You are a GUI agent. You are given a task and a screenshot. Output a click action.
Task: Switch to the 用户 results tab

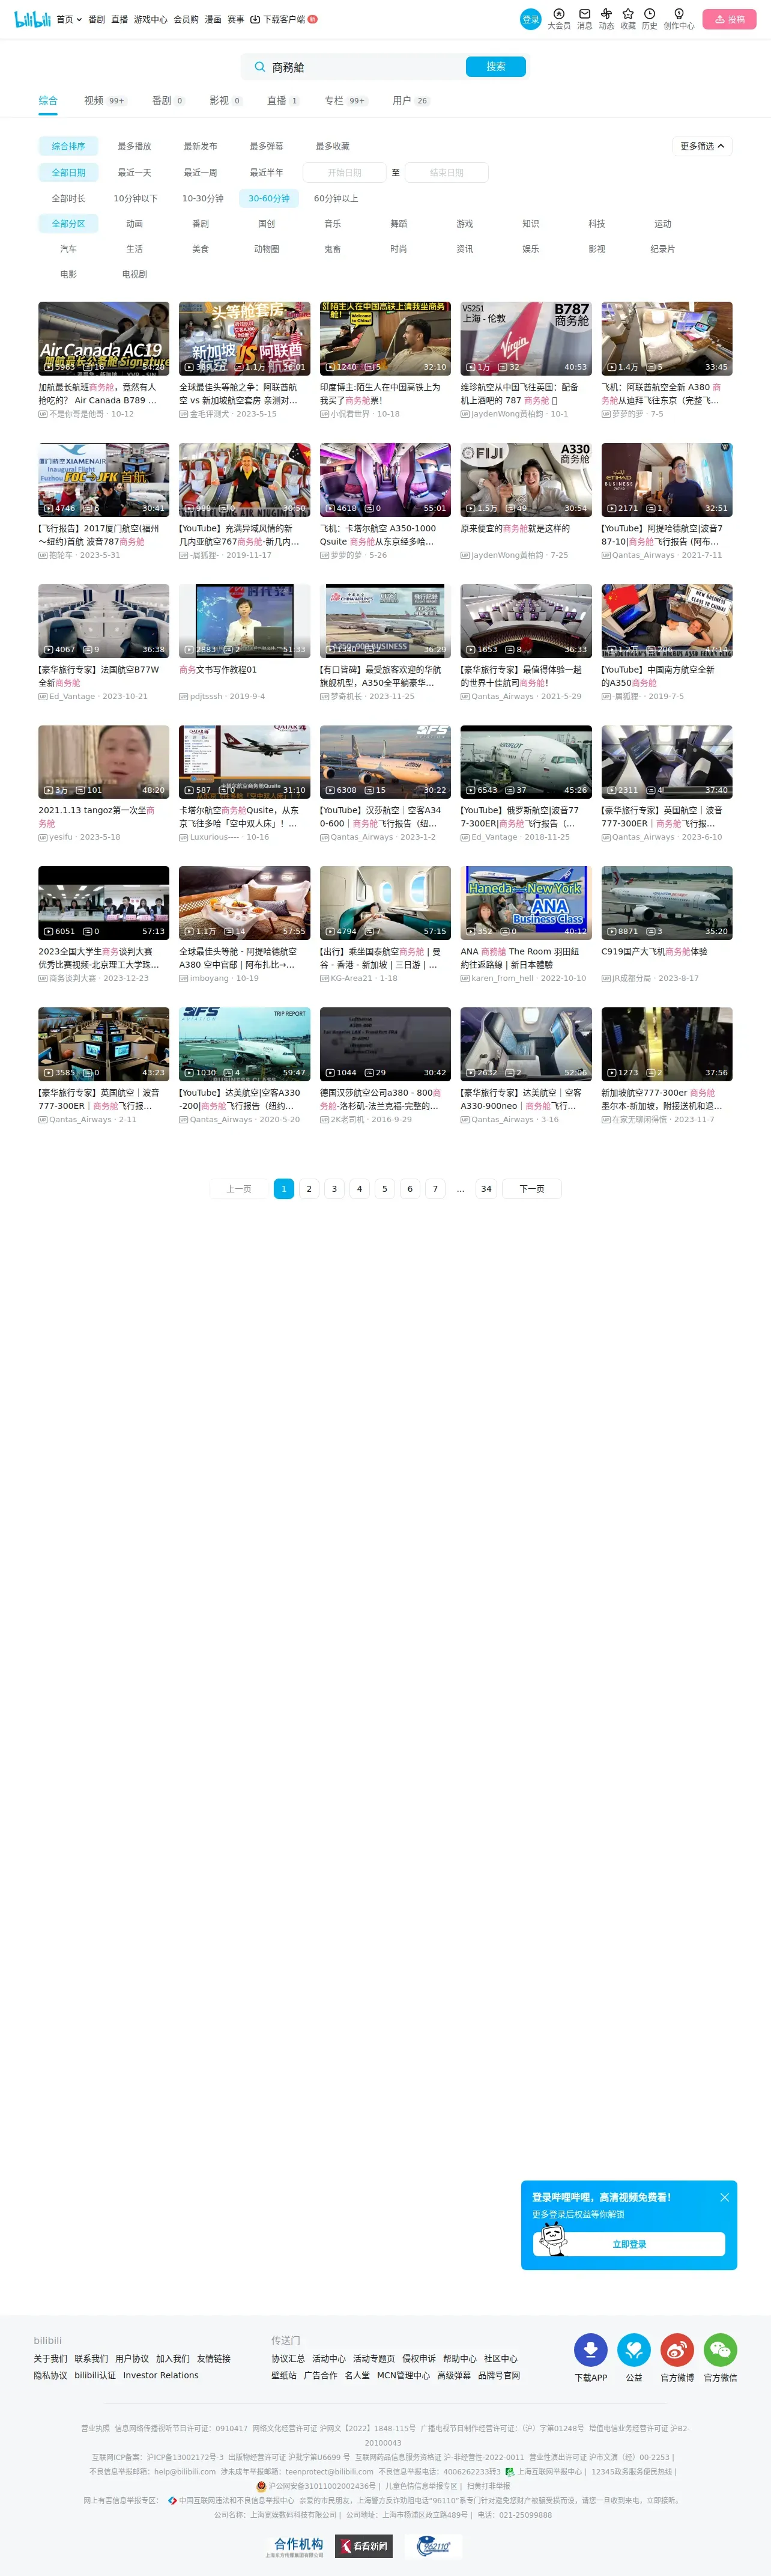411,100
